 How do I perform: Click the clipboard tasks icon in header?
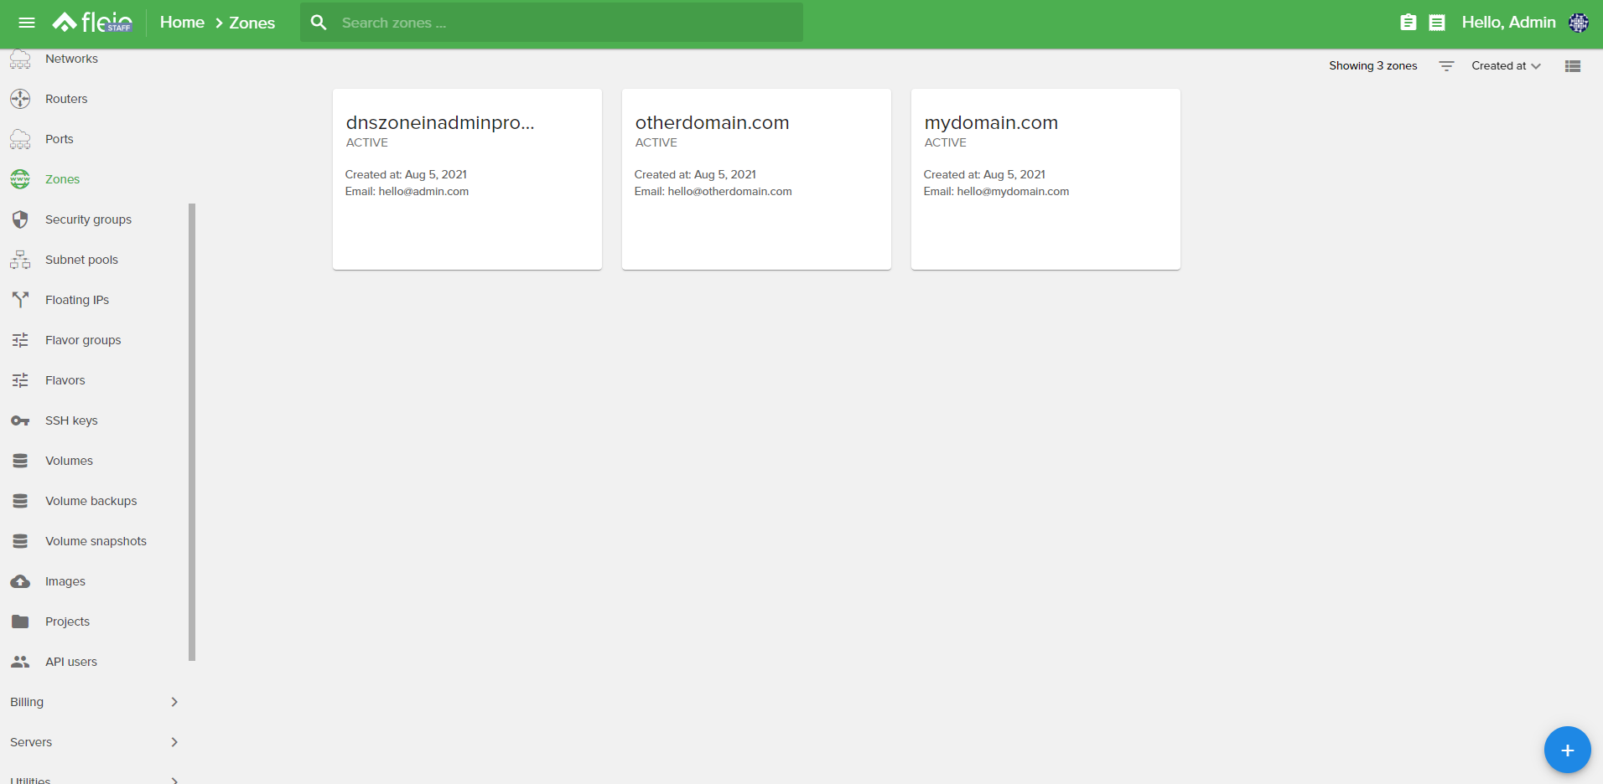pyautogui.click(x=1408, y=23)
